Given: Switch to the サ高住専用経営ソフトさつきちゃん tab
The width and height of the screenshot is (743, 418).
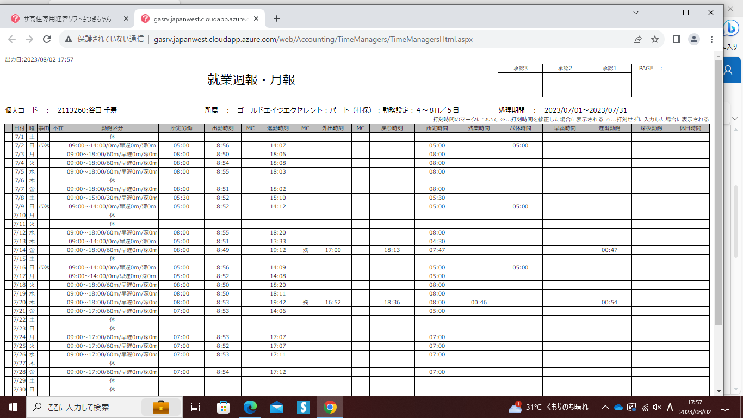Looking at the screenshot, I should [70, 19].
